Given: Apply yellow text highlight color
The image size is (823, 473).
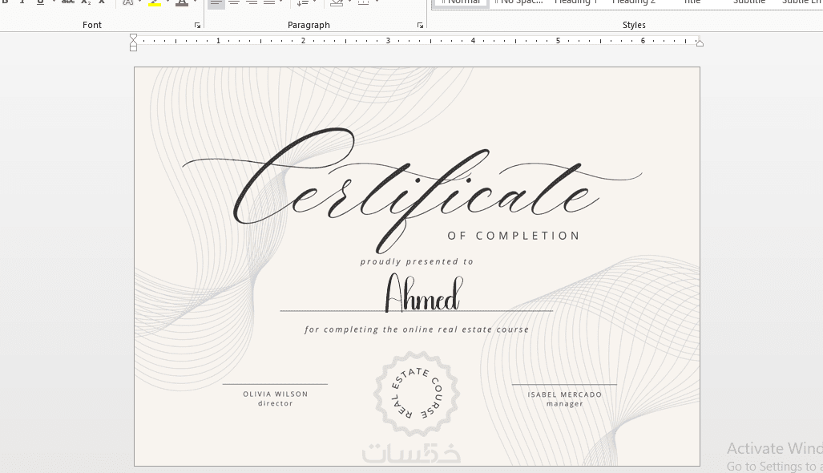Looking at the screenshot, I should [x=155, y=2].
